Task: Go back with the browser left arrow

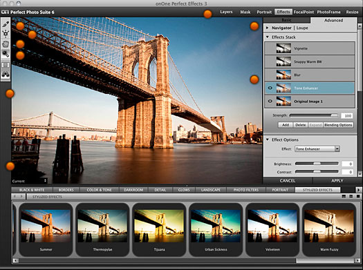Action: [x=15, y=197]
